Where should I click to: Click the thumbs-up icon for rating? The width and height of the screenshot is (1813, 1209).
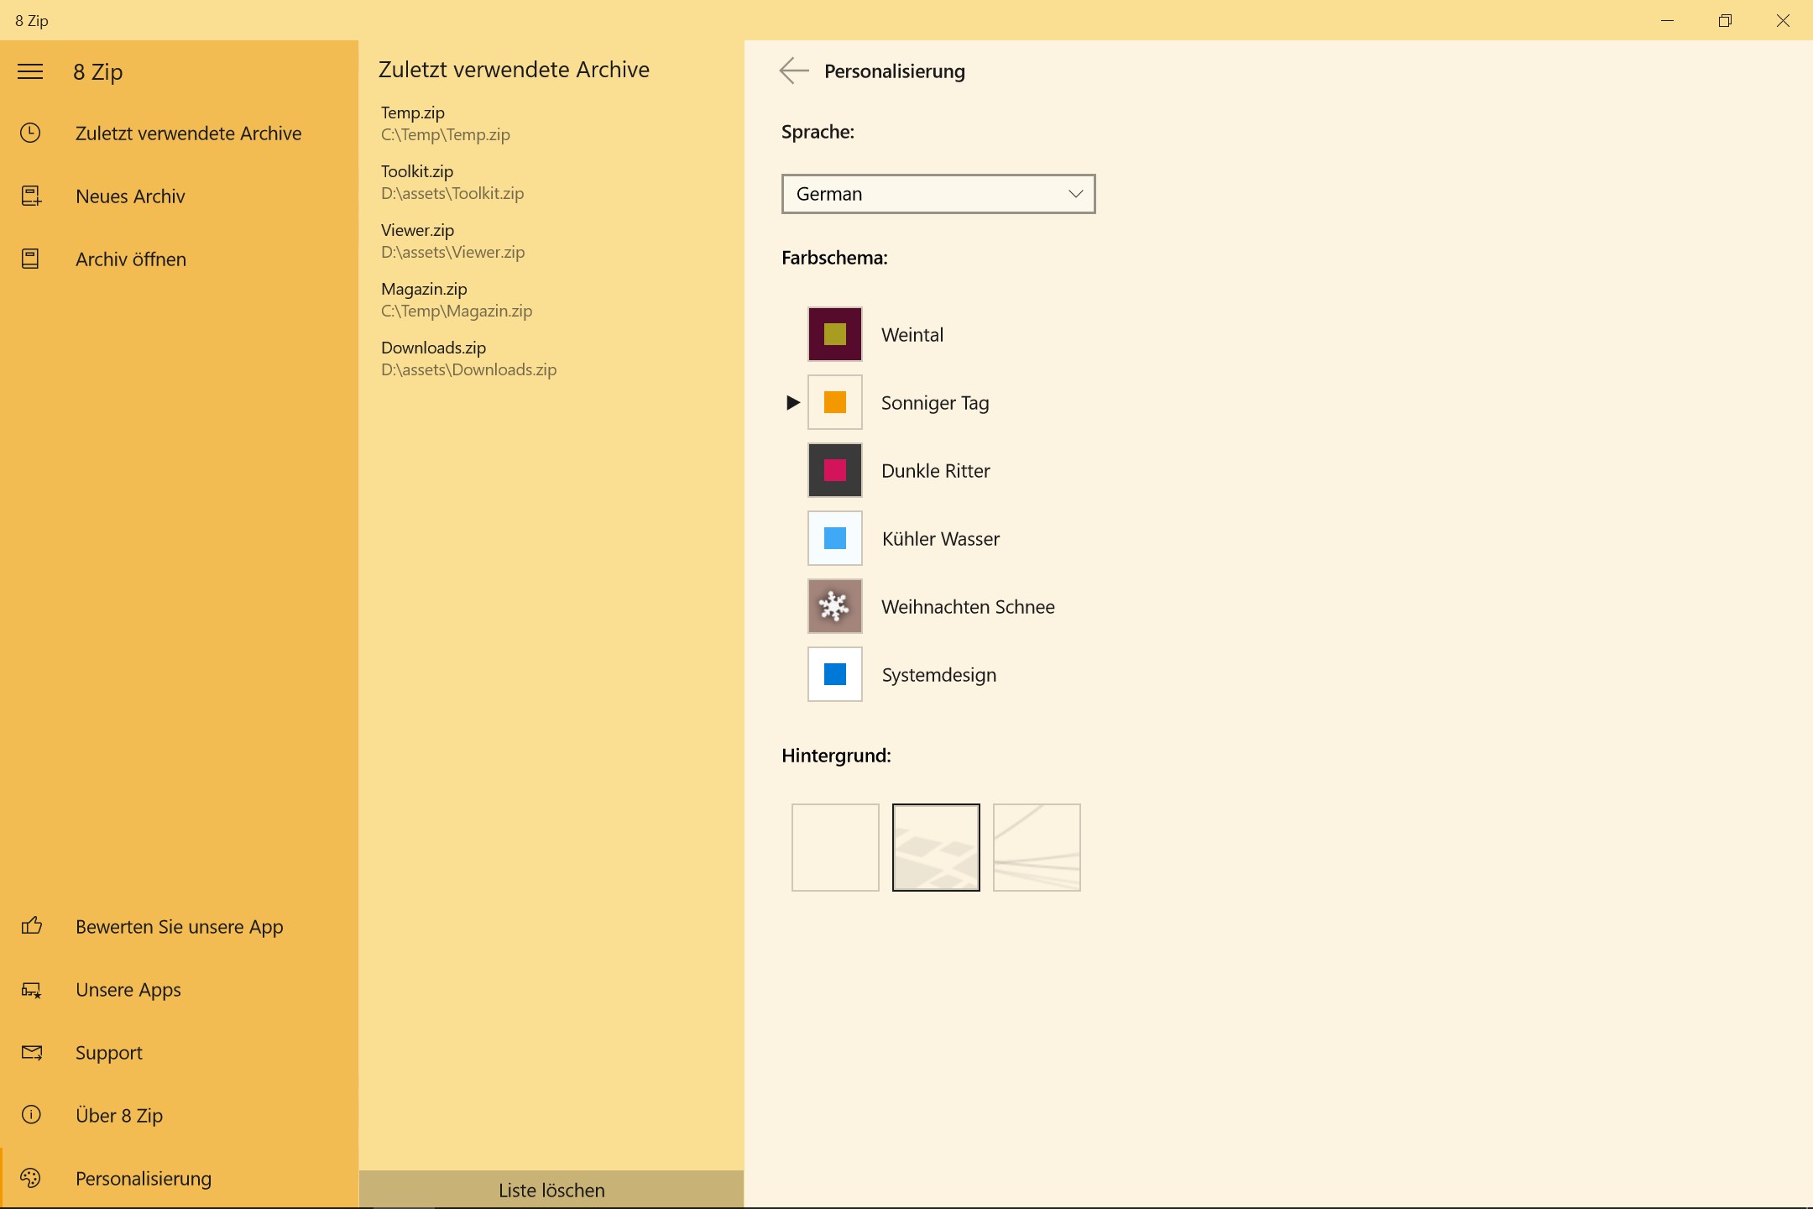click(x=30, y=927)
